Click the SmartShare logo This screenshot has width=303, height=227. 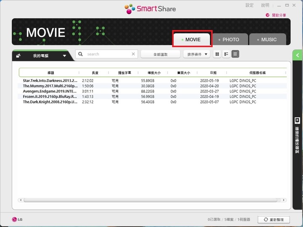tap(150, 9)
